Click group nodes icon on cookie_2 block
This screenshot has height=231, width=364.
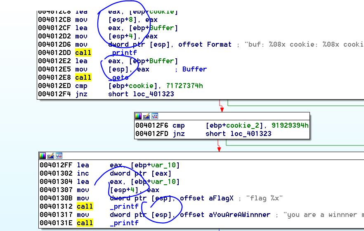pos(155,116)
